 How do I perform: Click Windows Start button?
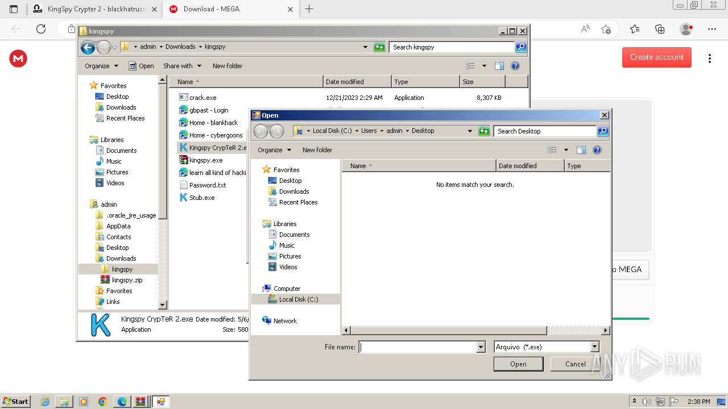[15, 401]
